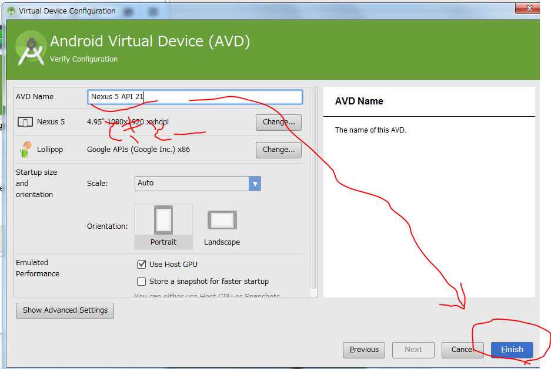
Task: Click the 'Orientation:' label
Action: click(108, 226)
